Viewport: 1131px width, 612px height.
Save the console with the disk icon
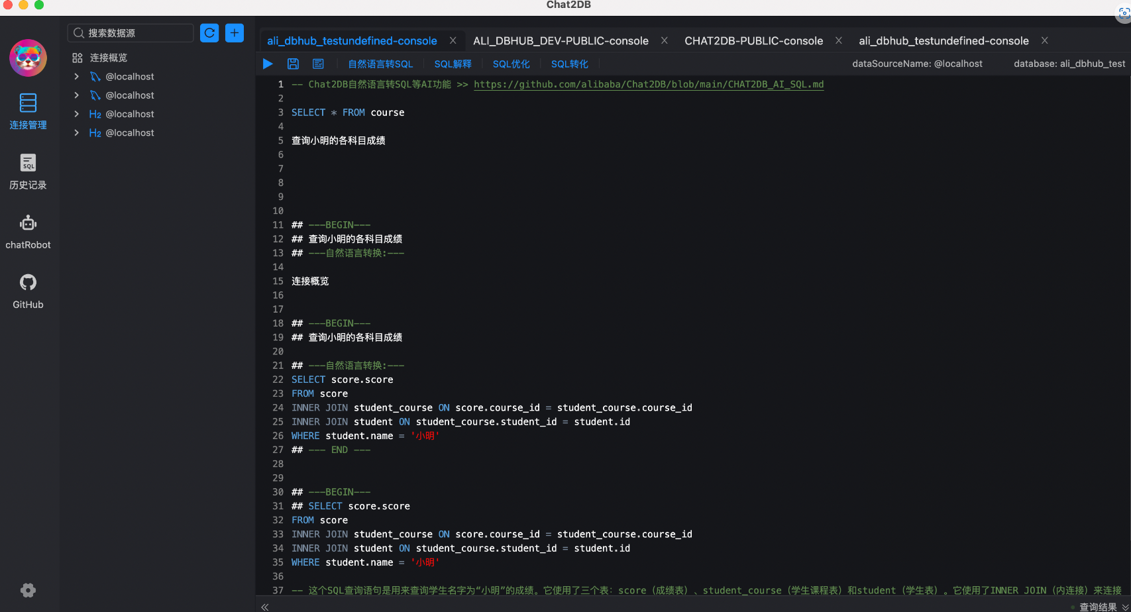click(x=293, y=64)
